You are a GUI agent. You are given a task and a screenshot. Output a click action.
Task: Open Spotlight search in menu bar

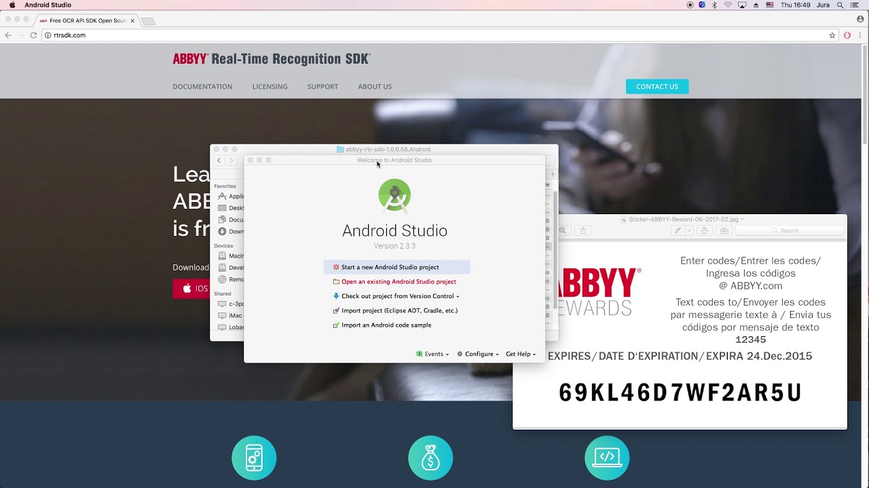(x=840, y=5)
